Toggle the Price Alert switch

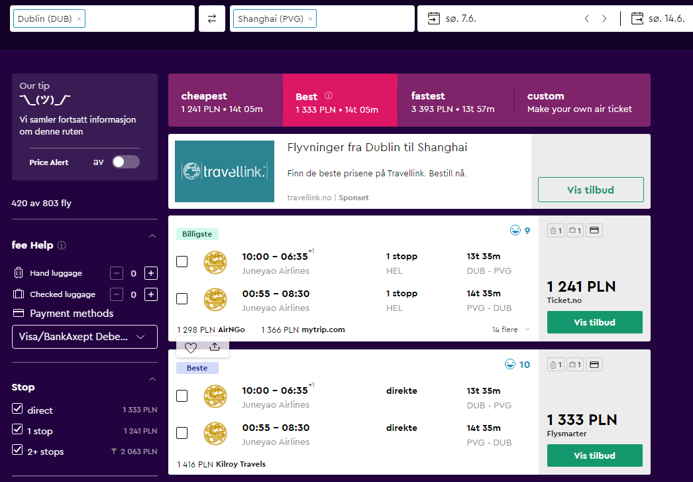coord(126,162)
